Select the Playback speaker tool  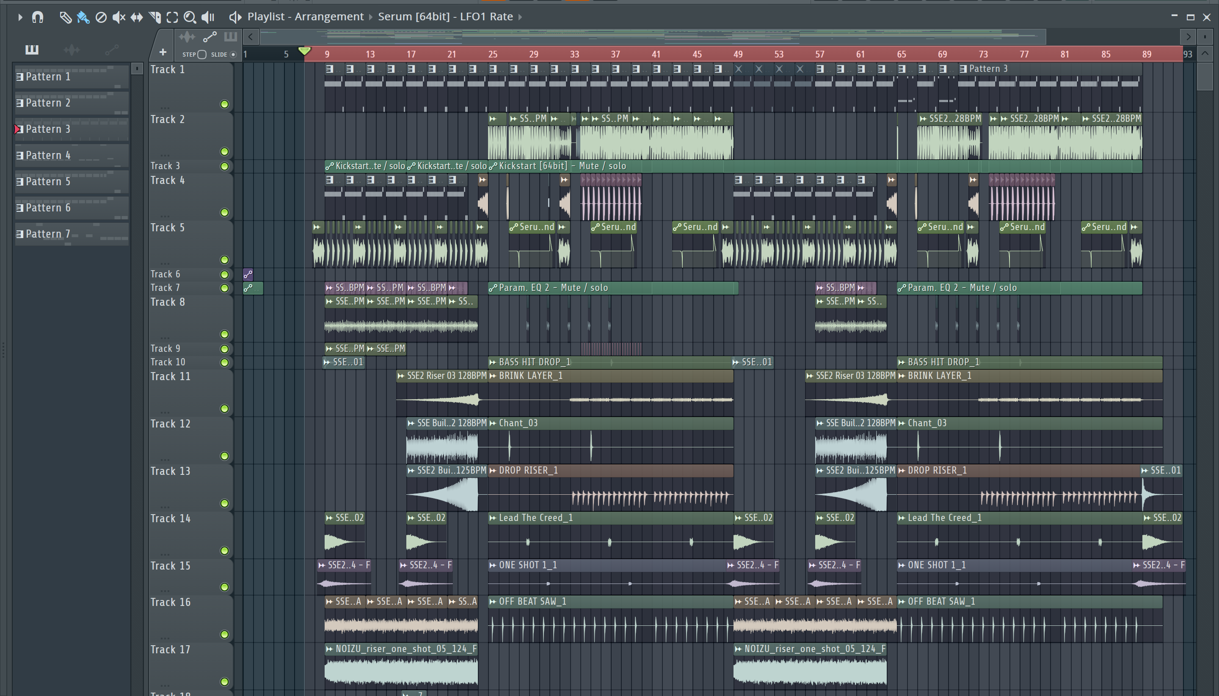pos(208,17)
